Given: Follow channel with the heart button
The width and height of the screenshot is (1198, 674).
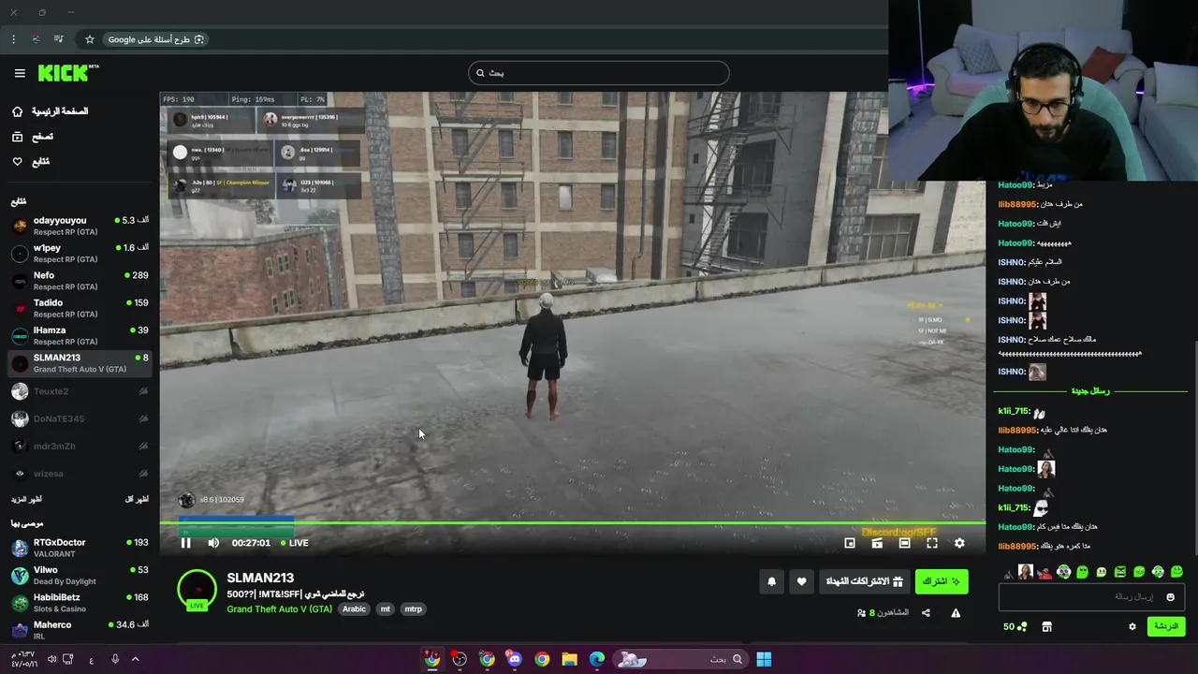Looking at the screenshot, I should (x=801, y=581).
